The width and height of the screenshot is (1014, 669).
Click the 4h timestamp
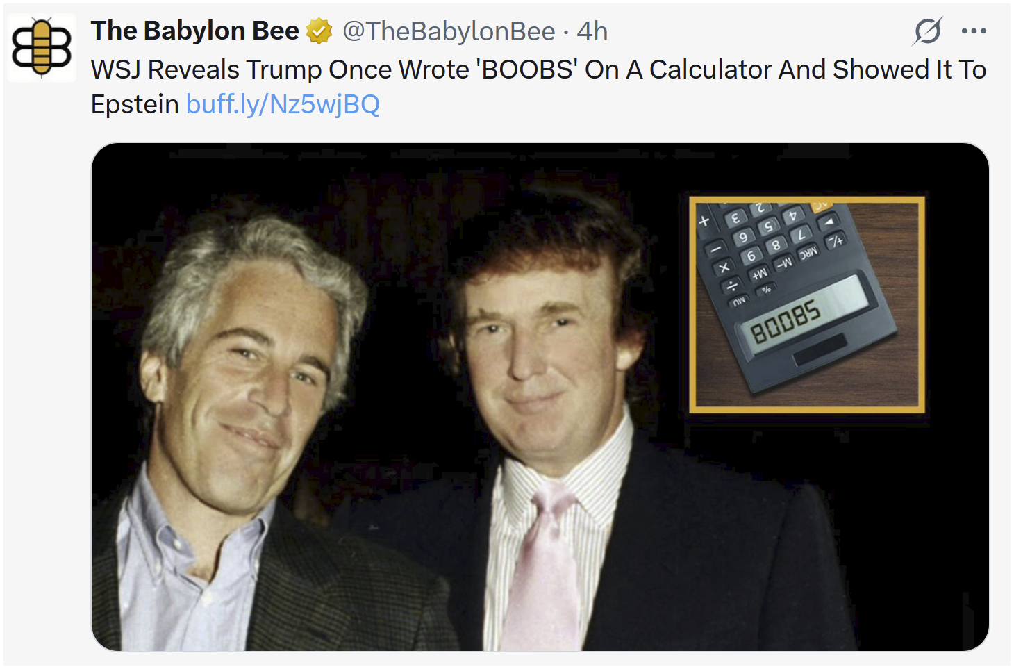[594, 31]
